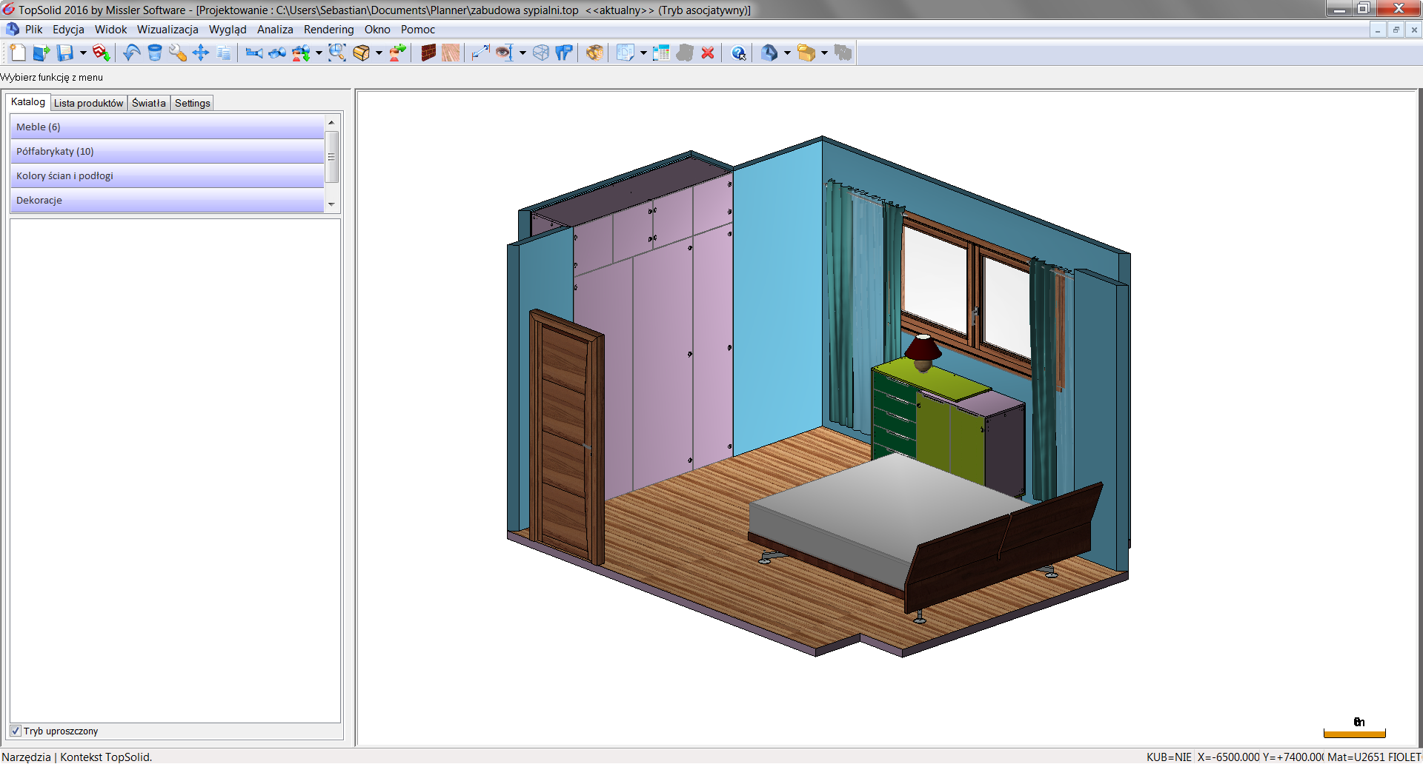The width and height of the screenshot is (1423, 764).
Task: Click the trash bin delete icon
Action: tap(155, 53)
